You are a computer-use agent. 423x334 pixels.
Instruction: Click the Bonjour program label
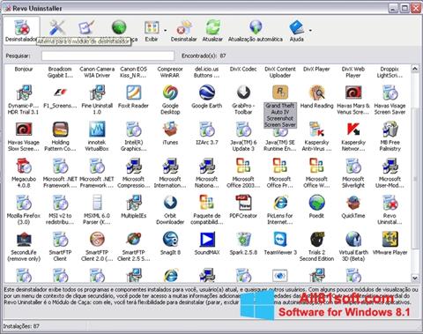(24, 69)
